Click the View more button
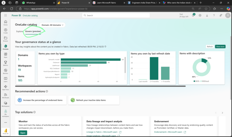This screenshot has height=137, width=232. (x=220, y=47)
